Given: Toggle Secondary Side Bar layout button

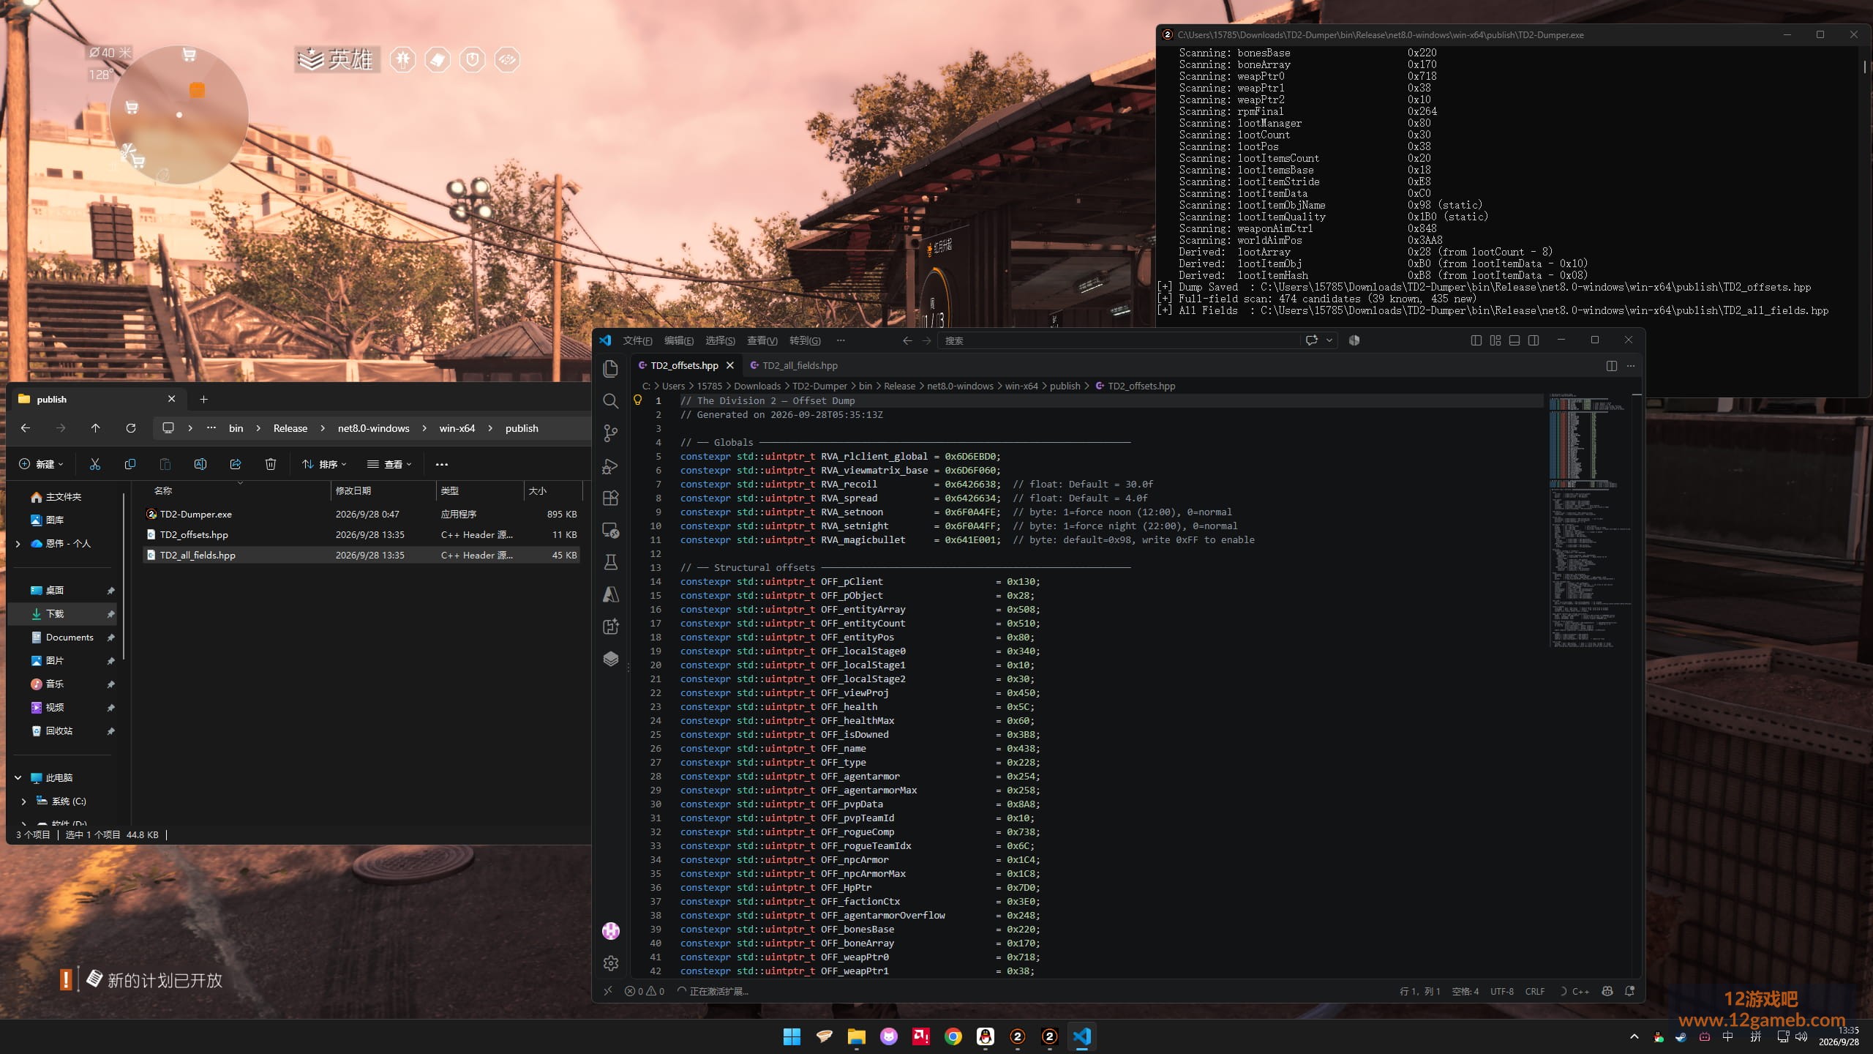Looking at the screenshot, I should pos(1534,340).
